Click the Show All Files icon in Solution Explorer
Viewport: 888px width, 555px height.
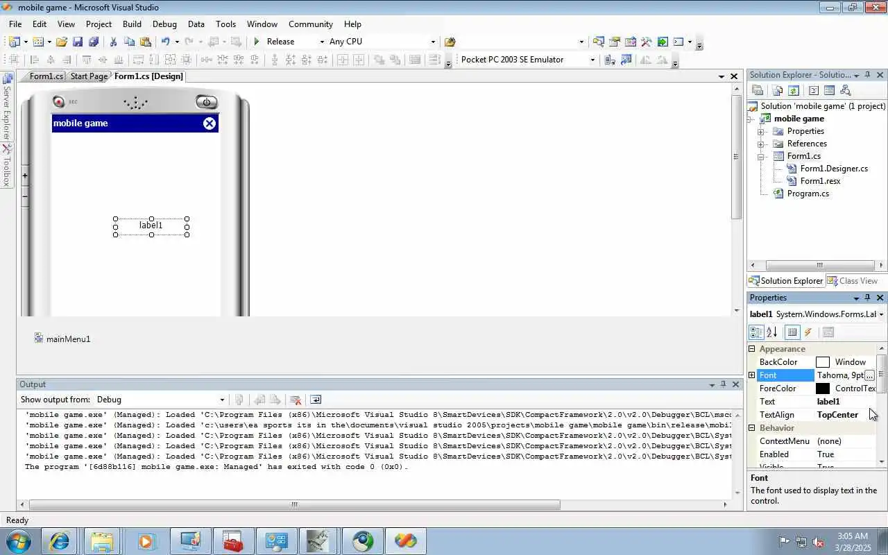778,90
